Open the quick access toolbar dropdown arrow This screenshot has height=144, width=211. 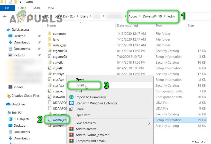[20, 2]
